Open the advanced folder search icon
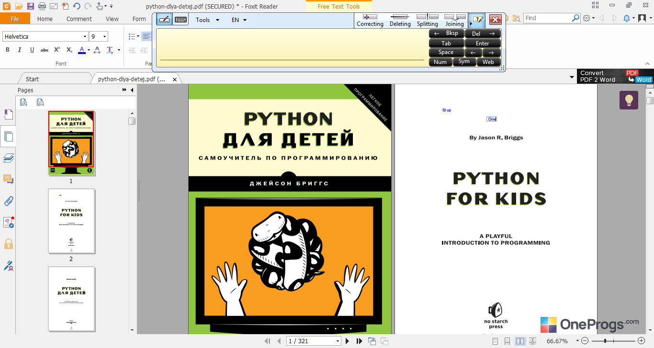The height and width of the screenshot is (348, 654). pos(516,18)
